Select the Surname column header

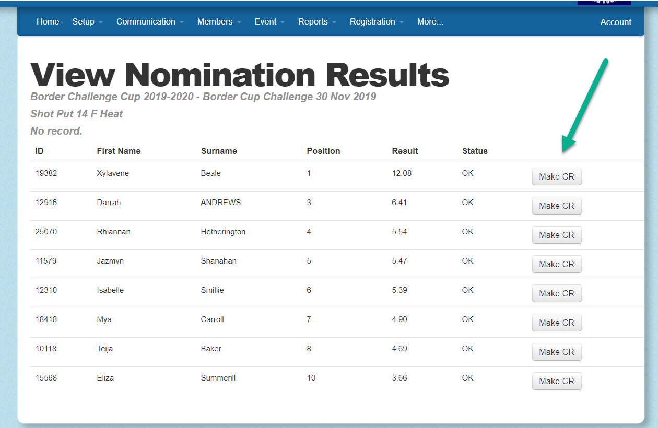click(x=219, y=151)
